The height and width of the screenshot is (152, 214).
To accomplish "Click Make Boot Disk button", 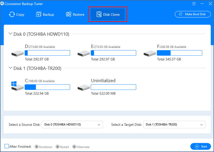I will pyautogui.click(x=193, y=14).
